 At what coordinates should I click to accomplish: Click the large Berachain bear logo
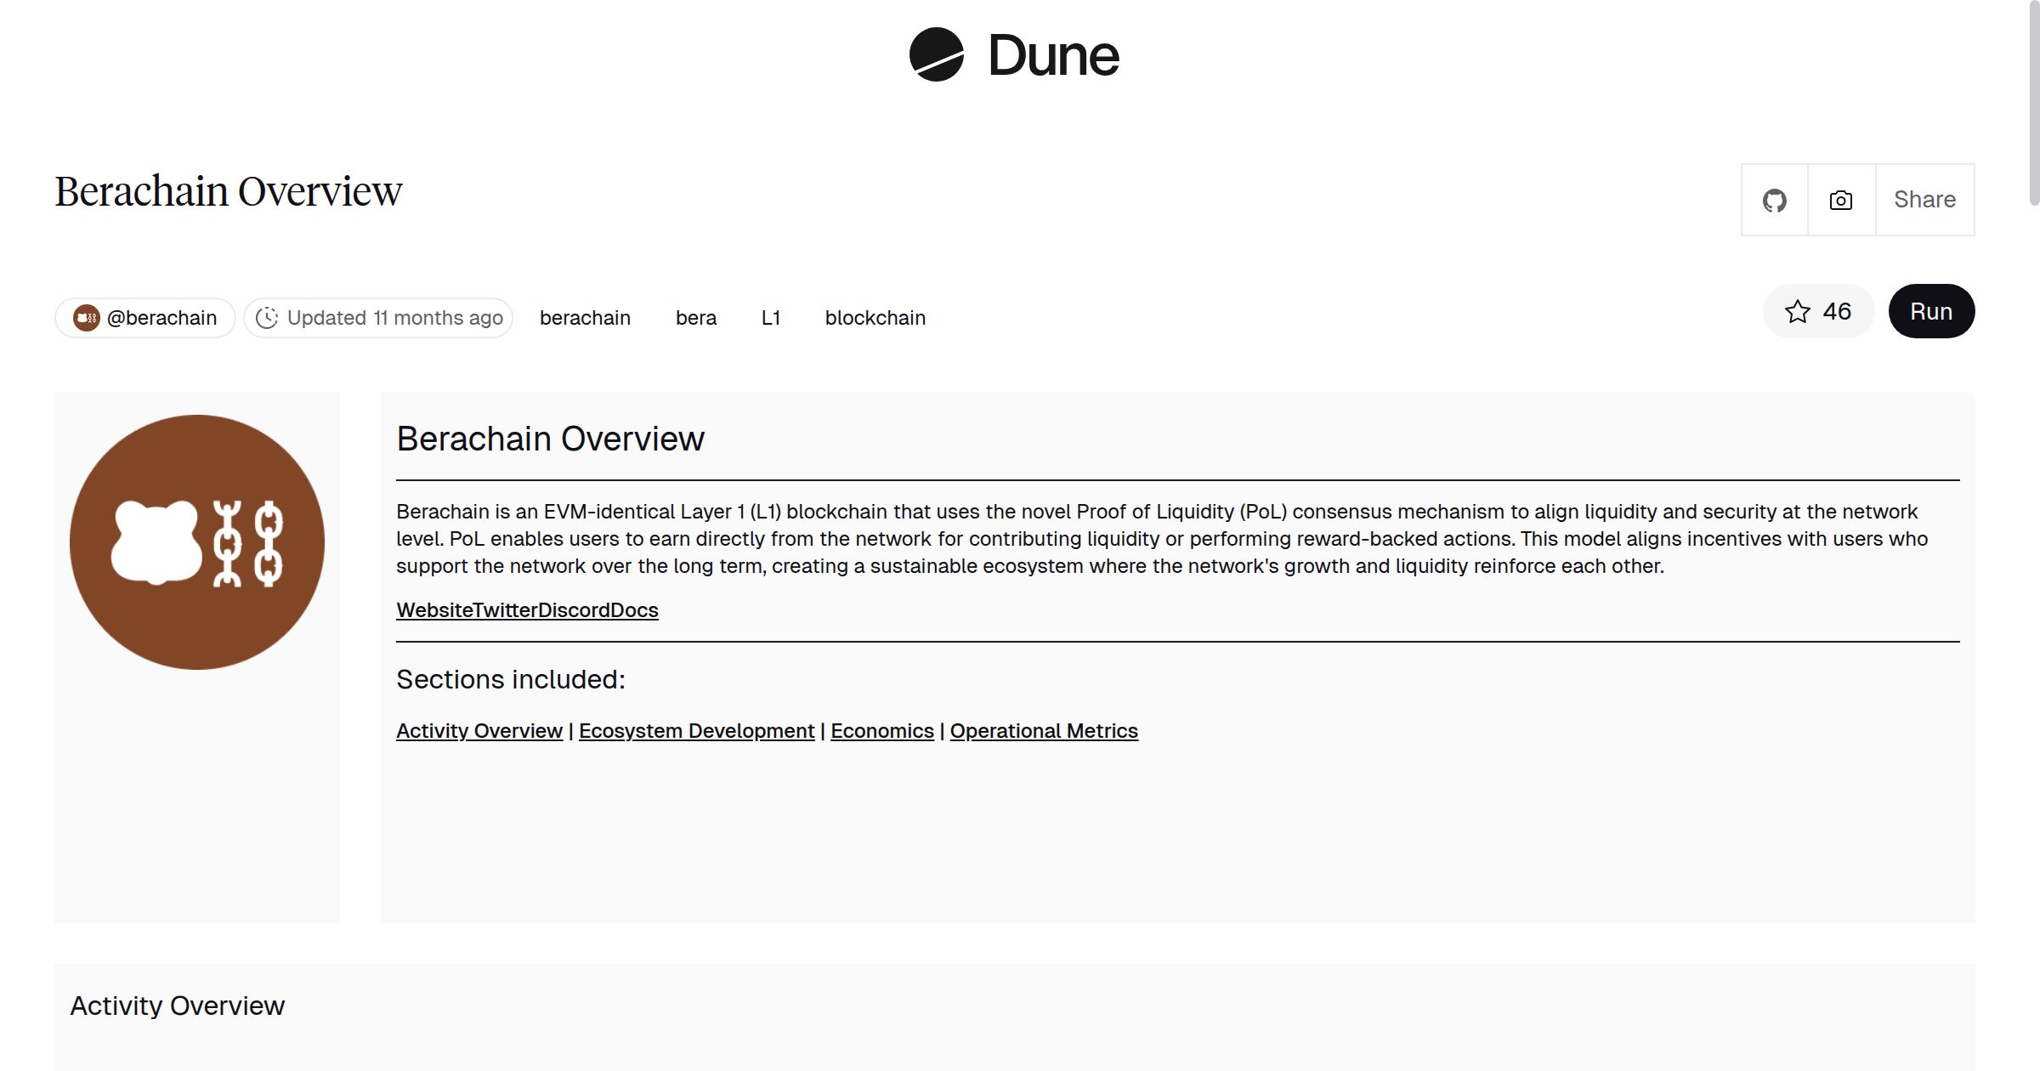(x=197, y=542)
